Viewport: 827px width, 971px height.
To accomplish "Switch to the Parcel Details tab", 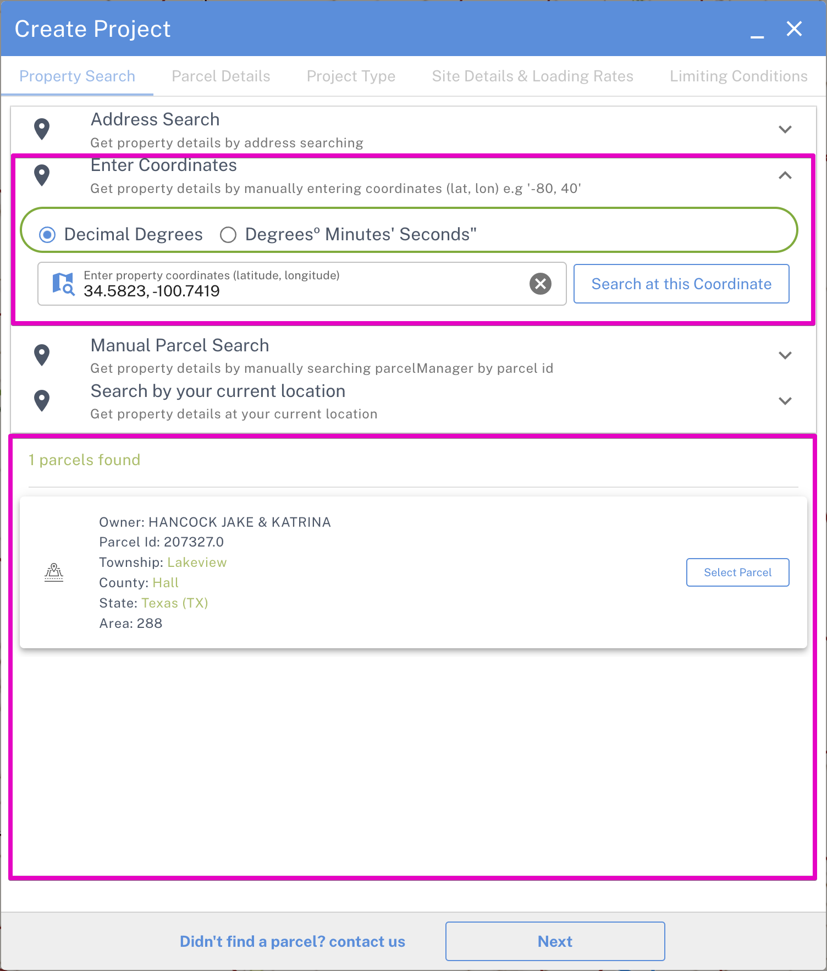I will click(x=221, y=76).
